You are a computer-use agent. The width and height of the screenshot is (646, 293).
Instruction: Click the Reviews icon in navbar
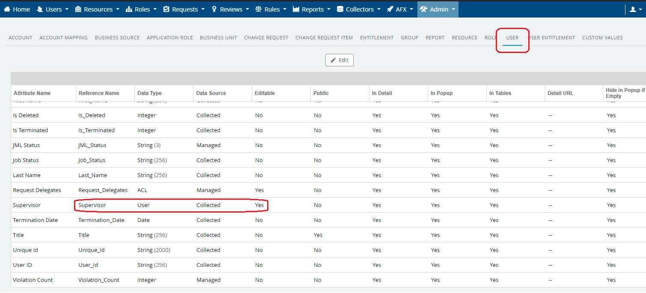click(214, 9)
